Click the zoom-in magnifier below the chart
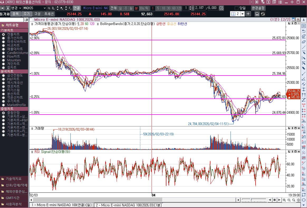The width and height of the screenshot is (307, 208). (x=284, y=200)
